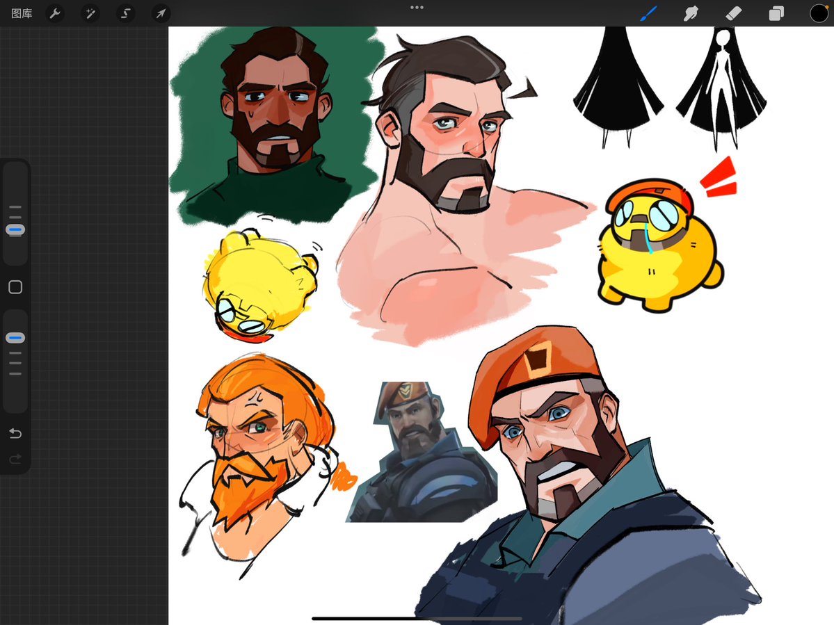The image size is (834, 625).
Task: Select the Smudge tool
Action: pyautogui.click(x=691, y=13)
